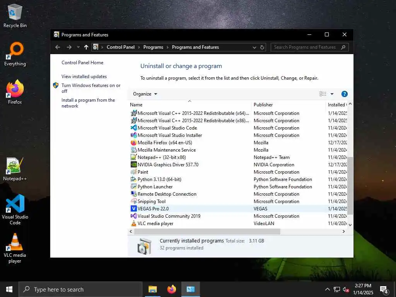Click the Microsoft Visual Studio Code list icon
Viewport: 396px width, 297px height.
tap(133, 128)
